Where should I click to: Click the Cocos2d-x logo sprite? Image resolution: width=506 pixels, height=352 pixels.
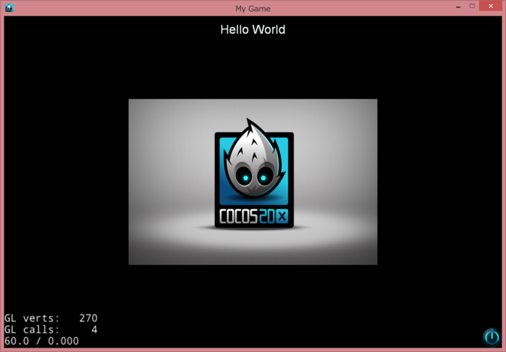(x=252, y=182)
